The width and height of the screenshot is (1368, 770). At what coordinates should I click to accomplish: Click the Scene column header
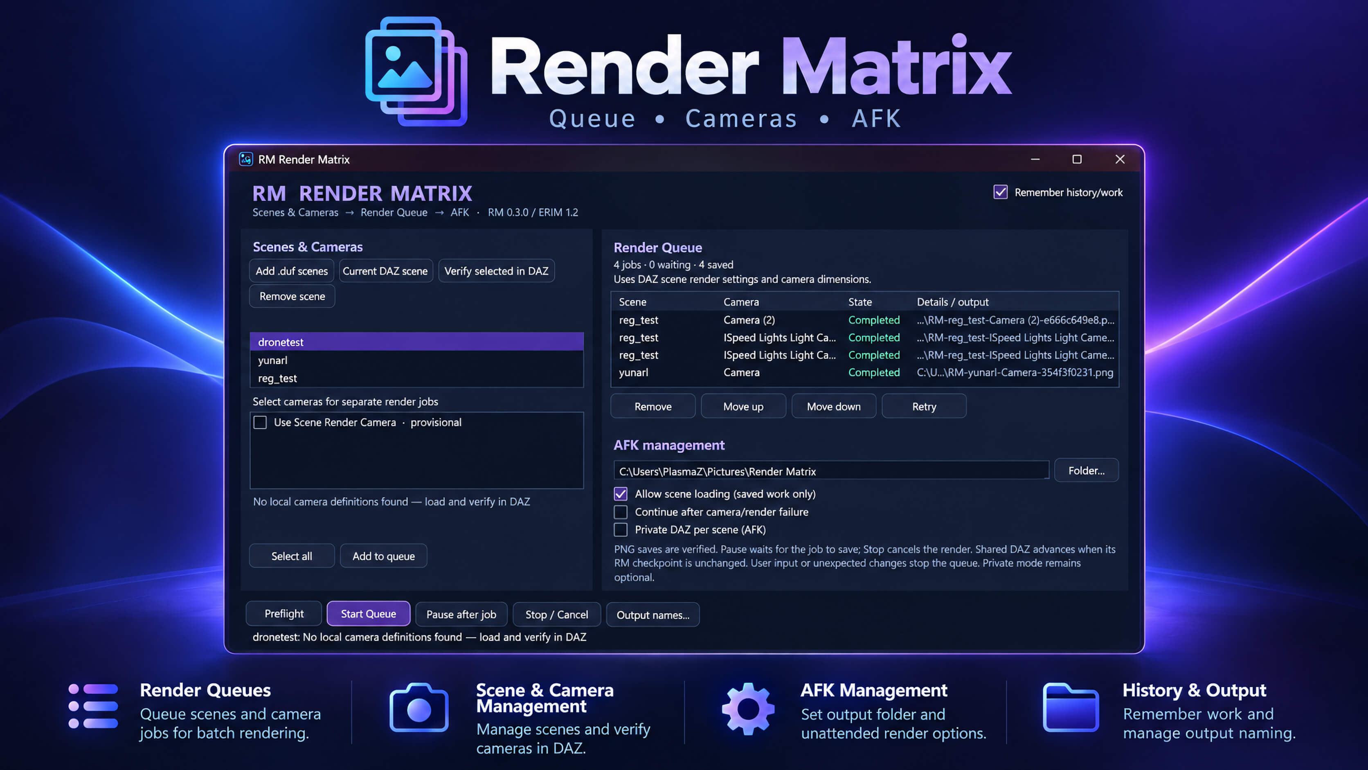[632, 302]
